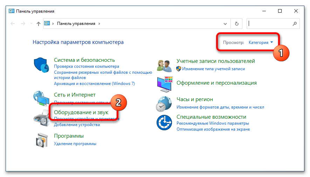Open the Hardware and Sound printer icon
This screenshot has width=310, height=177.
[41, 118]
